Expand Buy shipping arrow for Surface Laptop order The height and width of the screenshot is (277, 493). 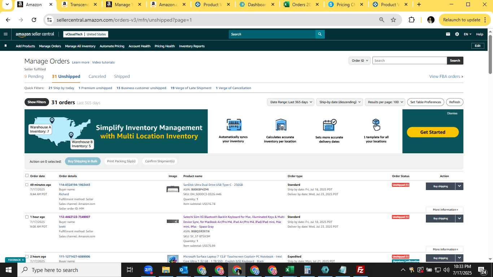[x=459, y=258]
